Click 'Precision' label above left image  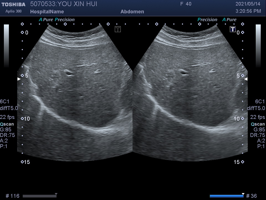coord(65,19)
